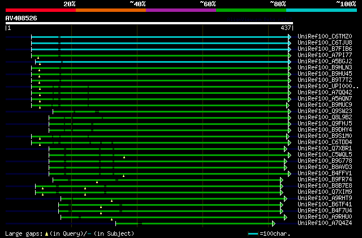Select the UniRef100_B7FIB6 hit label
The width and height of the screenshot is (362, 238).
325,49
